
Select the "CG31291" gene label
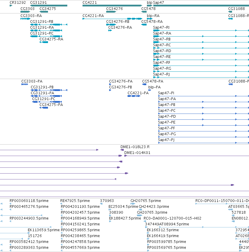tap(38, 3)
